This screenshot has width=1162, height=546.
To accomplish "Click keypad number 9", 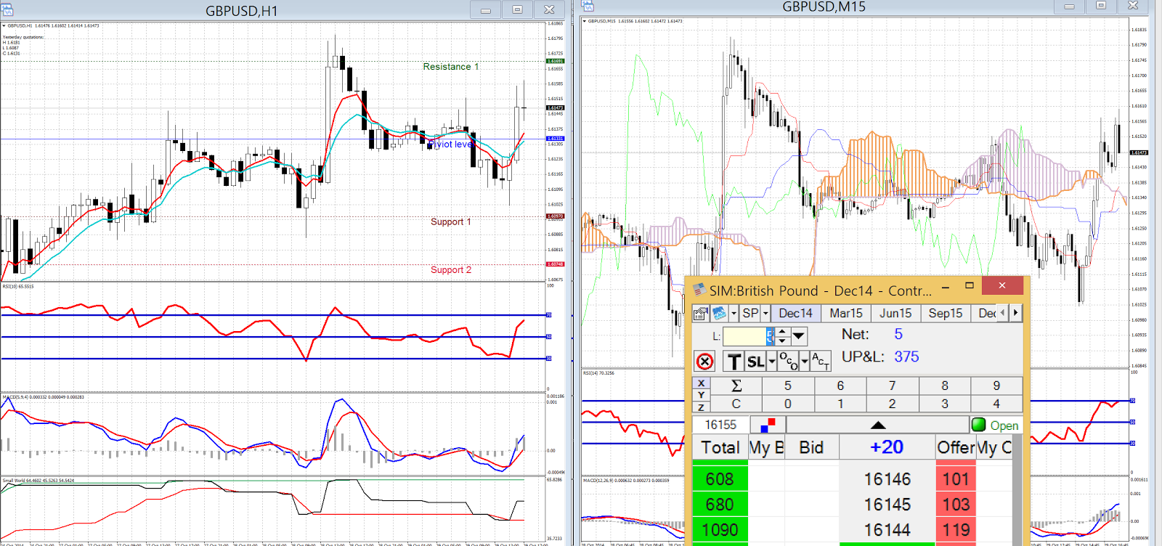I will tap(996, 386).
